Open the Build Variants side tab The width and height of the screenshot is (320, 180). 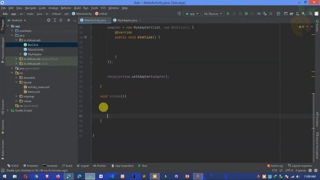click(2, 149)
